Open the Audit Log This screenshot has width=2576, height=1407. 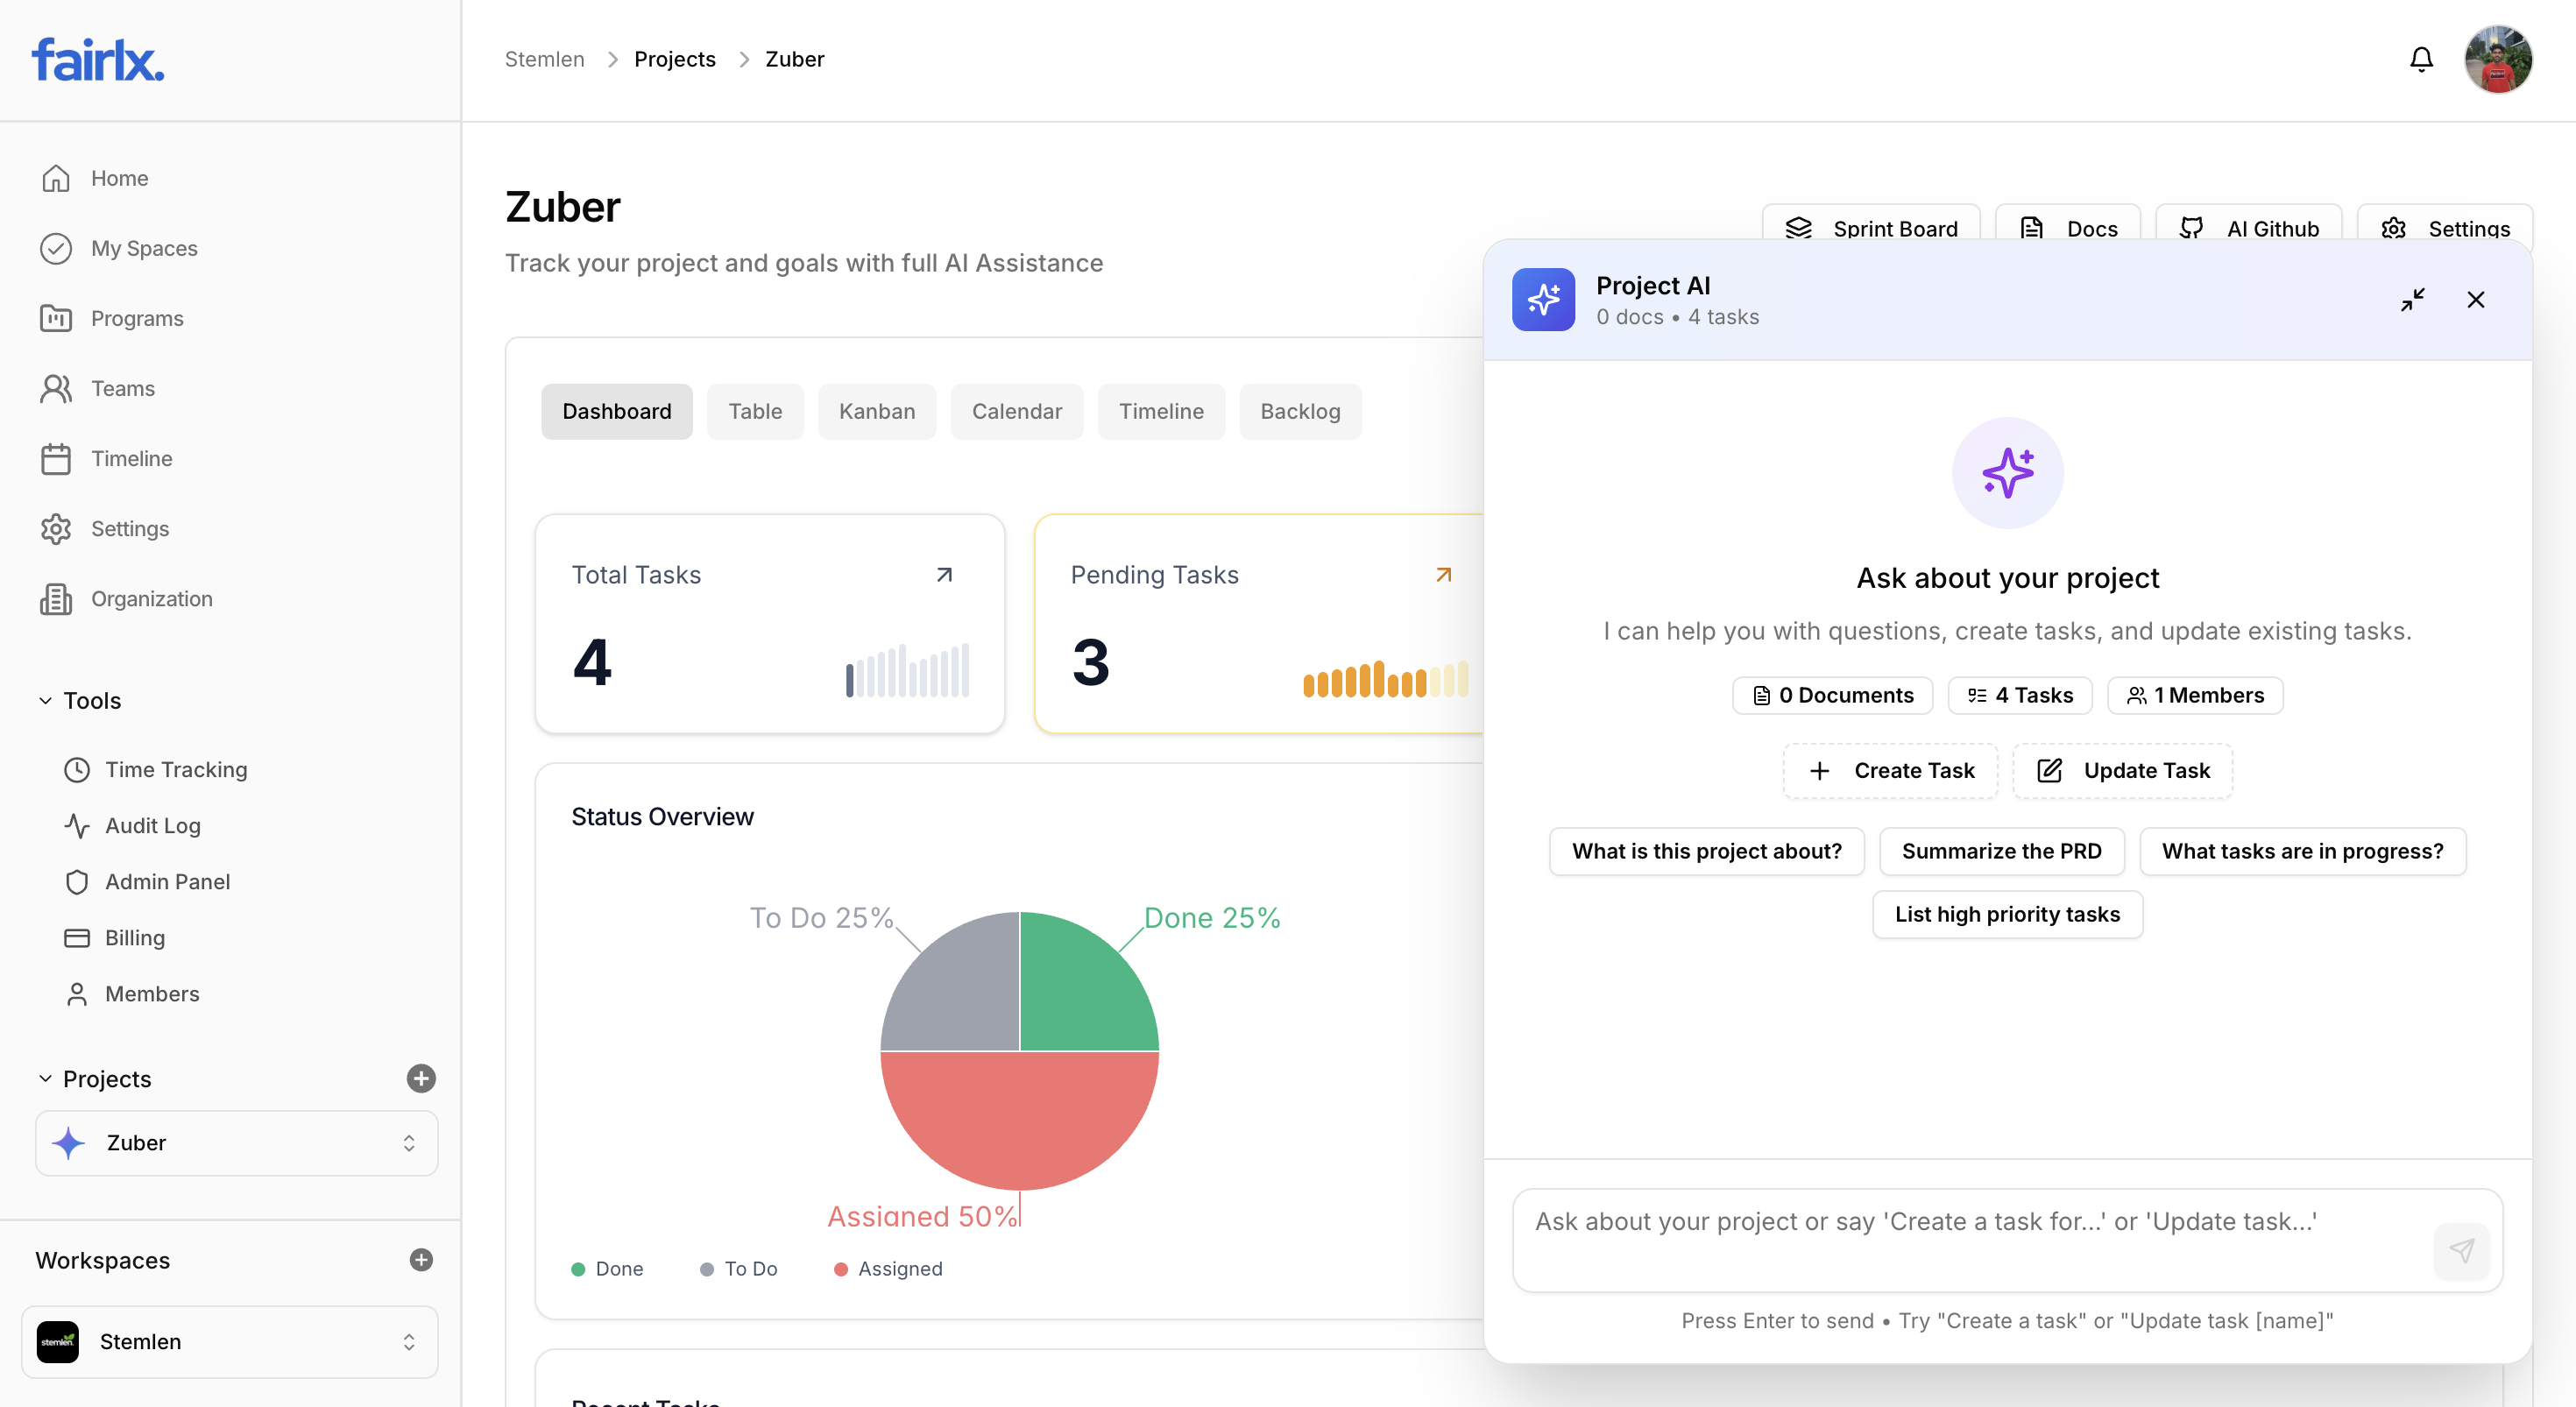point(152,825)
